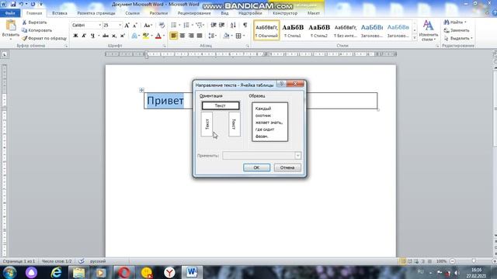Open the borders dropdown
The width and height of the screenshot is (497, 279).
[x=243, y=36]
